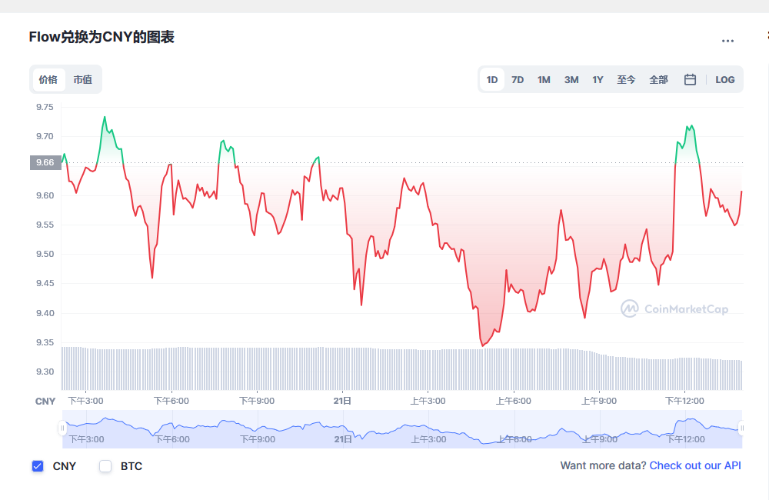Click the 下午12:00 peak on the price line
Viewport: 769px width, 500px height.
point(691,125)
